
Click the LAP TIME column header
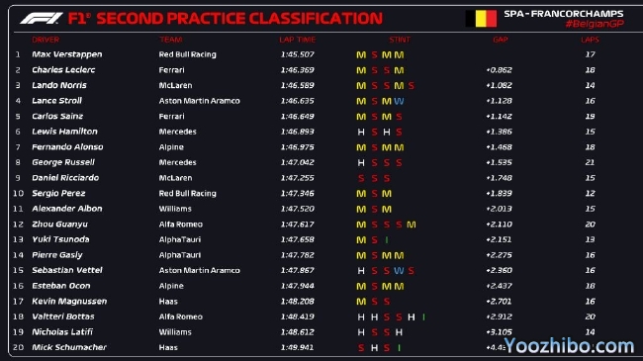(298, 40)
